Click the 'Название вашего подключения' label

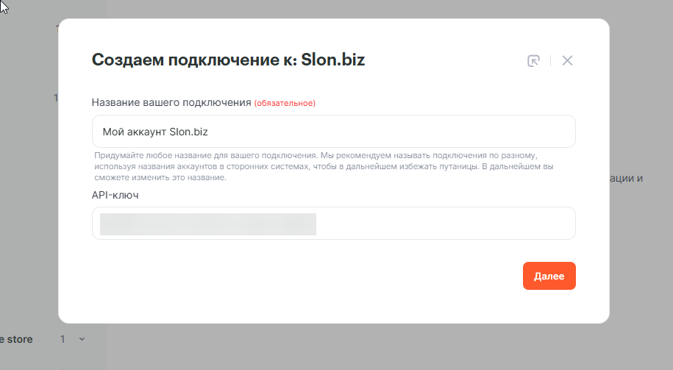click(171, 102)
